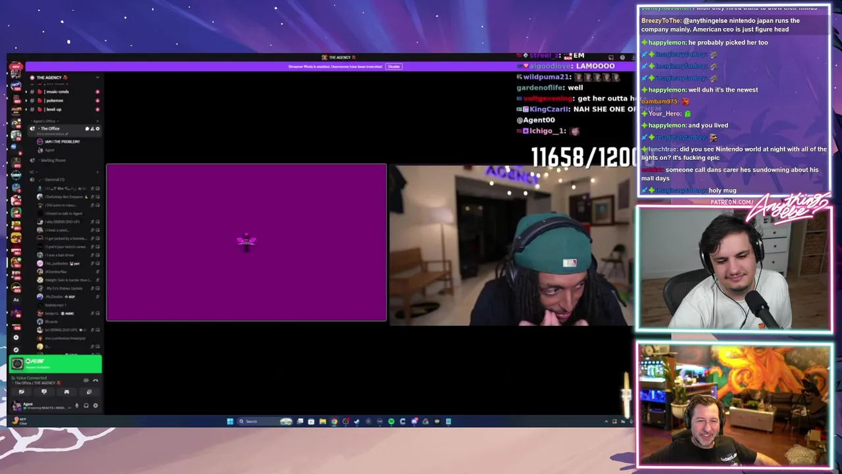Image resolution: width=842 pixels, height=474 pixels.
Task: Add a channel to Agent's Office category
Action: (x=97, y=121)
